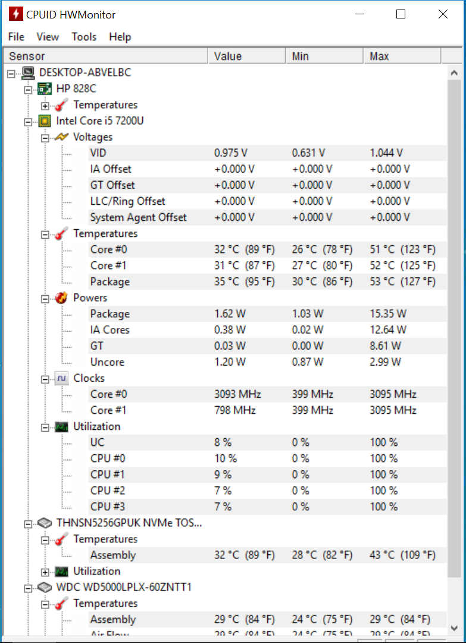Select the System Agent Offset row
The width and height of the screenshot is (466, 643).
tap(268, 217)
